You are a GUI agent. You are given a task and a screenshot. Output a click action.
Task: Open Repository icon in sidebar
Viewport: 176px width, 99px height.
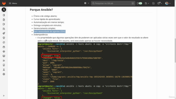(4, 20)
